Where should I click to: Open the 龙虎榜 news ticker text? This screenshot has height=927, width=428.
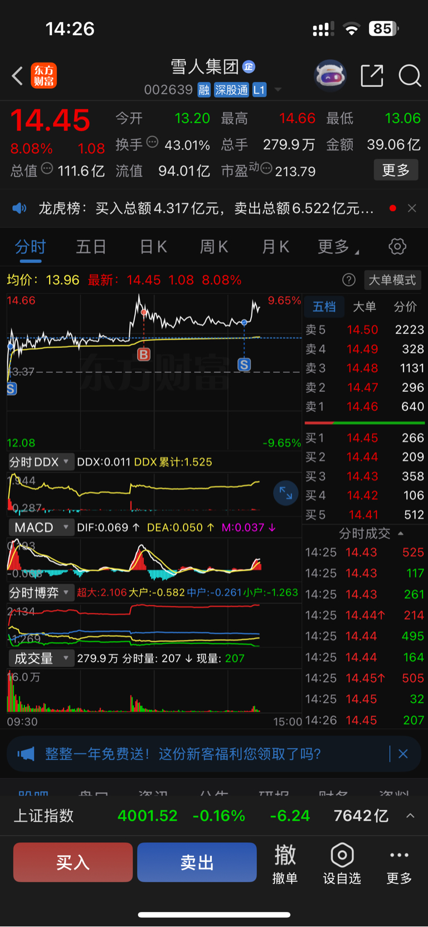tap(206, 208)
